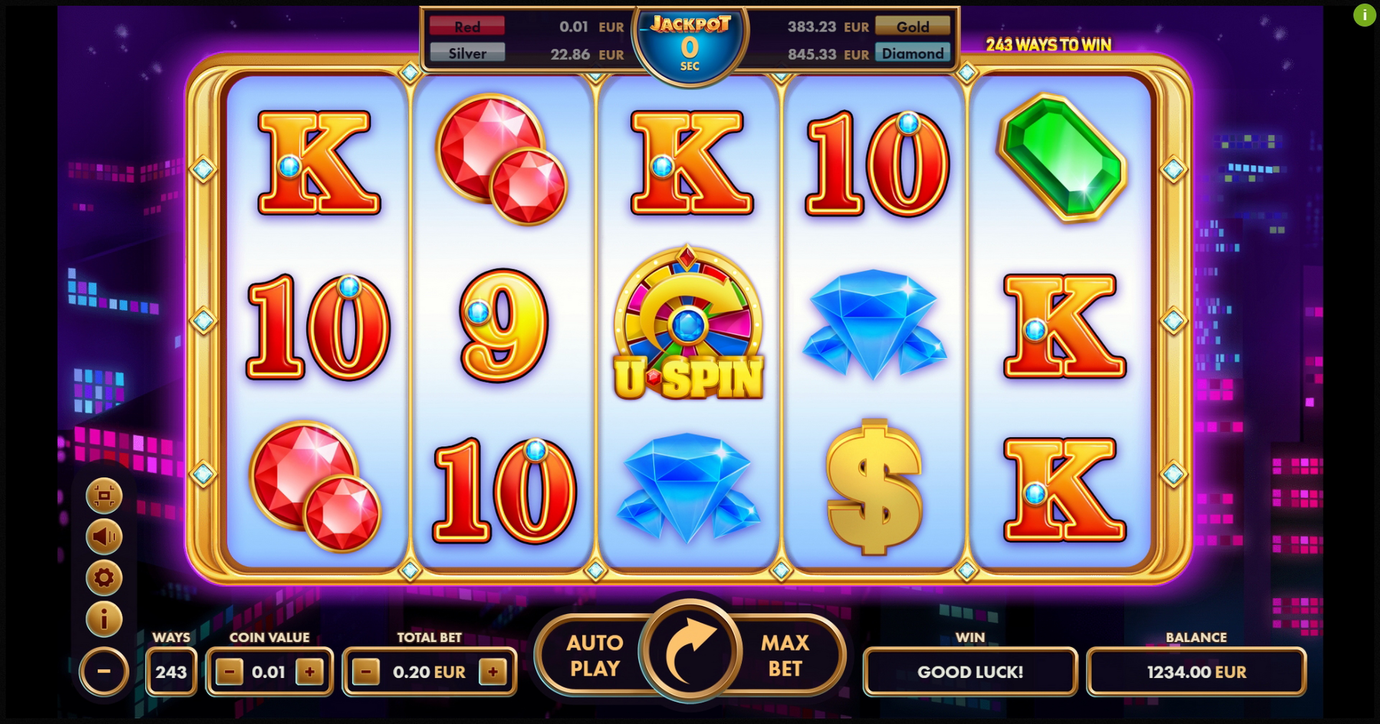Click the green emerald symbol

[1062, 157]
